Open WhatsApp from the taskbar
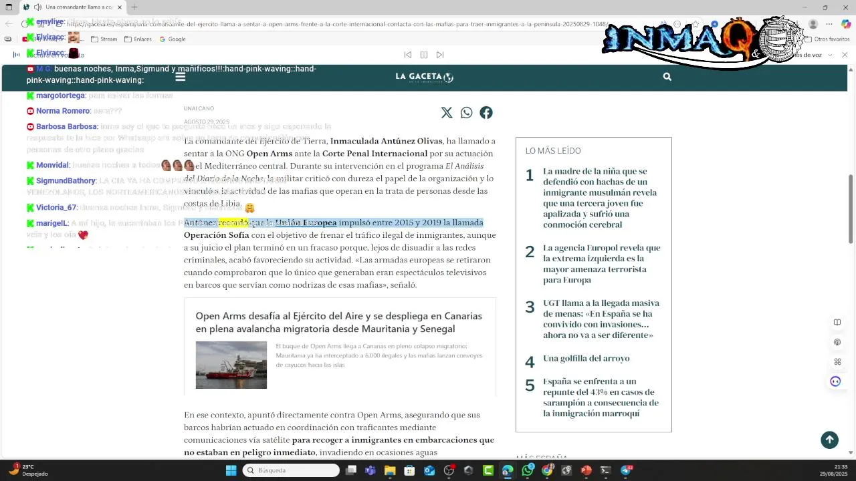 coord(528,470)
